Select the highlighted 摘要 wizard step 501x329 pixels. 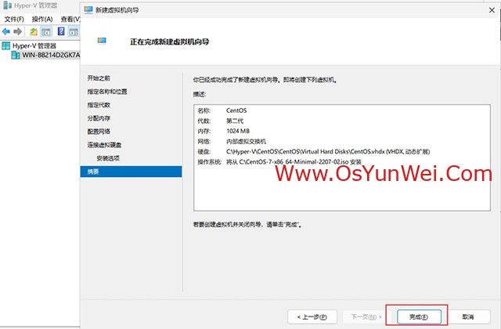tap(131, 172)
